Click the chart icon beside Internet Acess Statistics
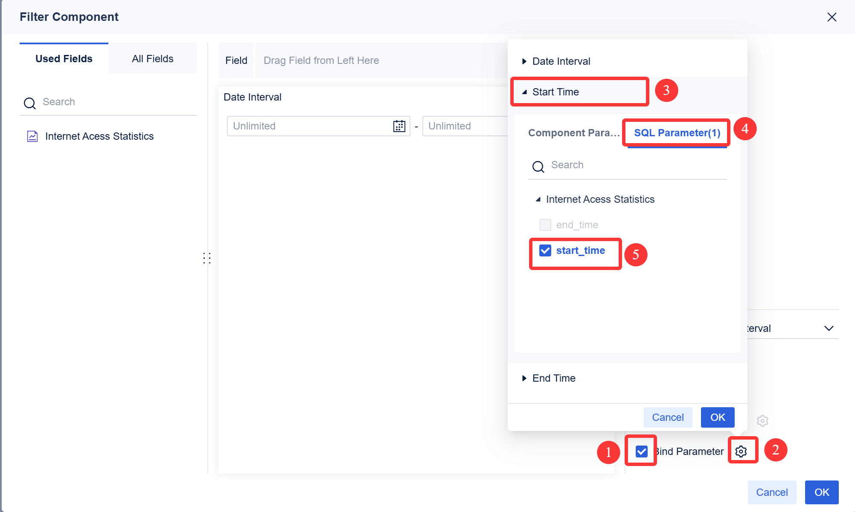This screenshot has width=855, height=512. pyautogui.click(x=32, y=136)
